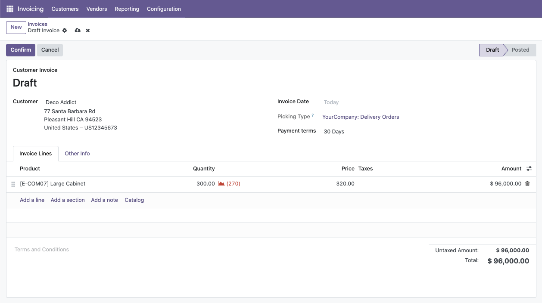Click the Draft status stage
The image size is (542, 303).
coord(492,50)
